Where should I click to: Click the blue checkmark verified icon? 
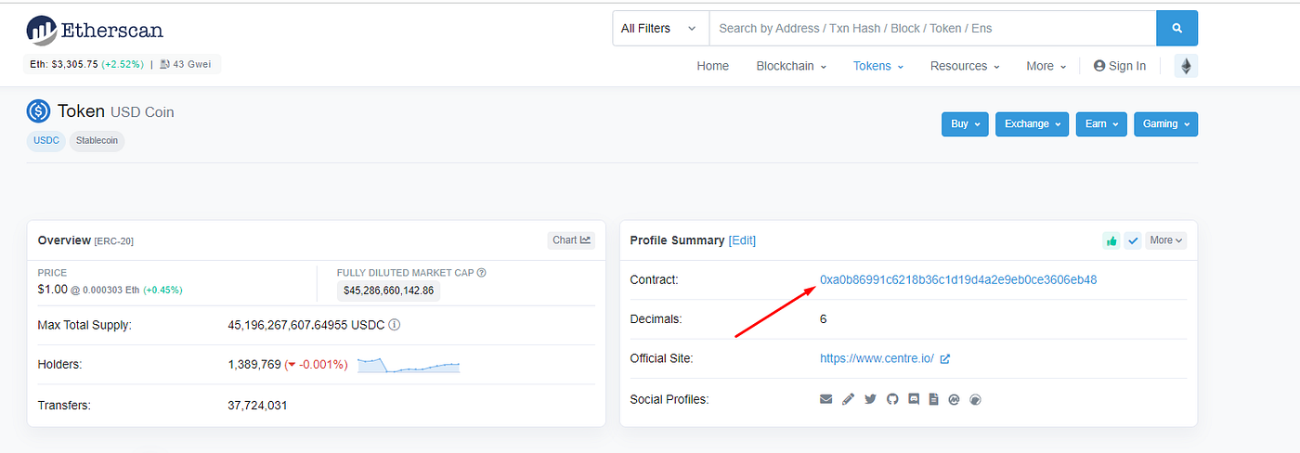point(1133,240)
